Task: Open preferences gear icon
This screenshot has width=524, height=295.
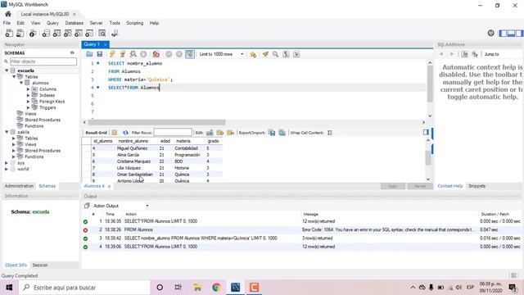Action: [x=490, y=33]
